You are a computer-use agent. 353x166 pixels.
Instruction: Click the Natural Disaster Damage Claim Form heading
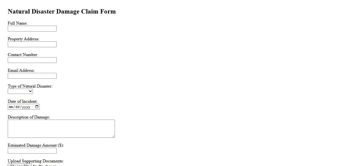(62, 12)
